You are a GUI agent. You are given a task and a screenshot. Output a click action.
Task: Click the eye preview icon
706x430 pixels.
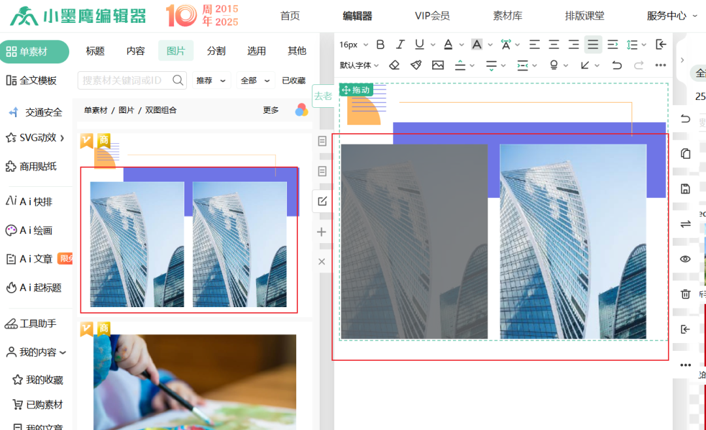[685, 259]
